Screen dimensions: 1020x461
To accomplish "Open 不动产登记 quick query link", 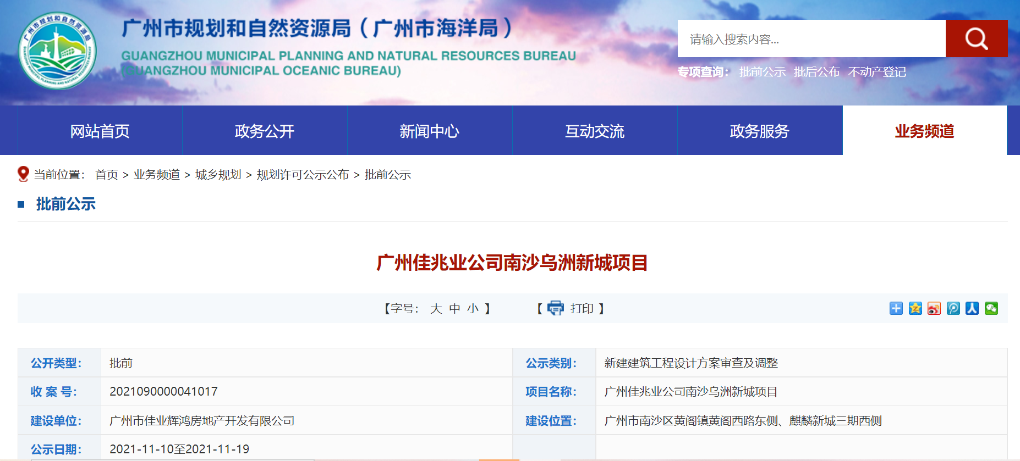I will click(x=877, y=72).
